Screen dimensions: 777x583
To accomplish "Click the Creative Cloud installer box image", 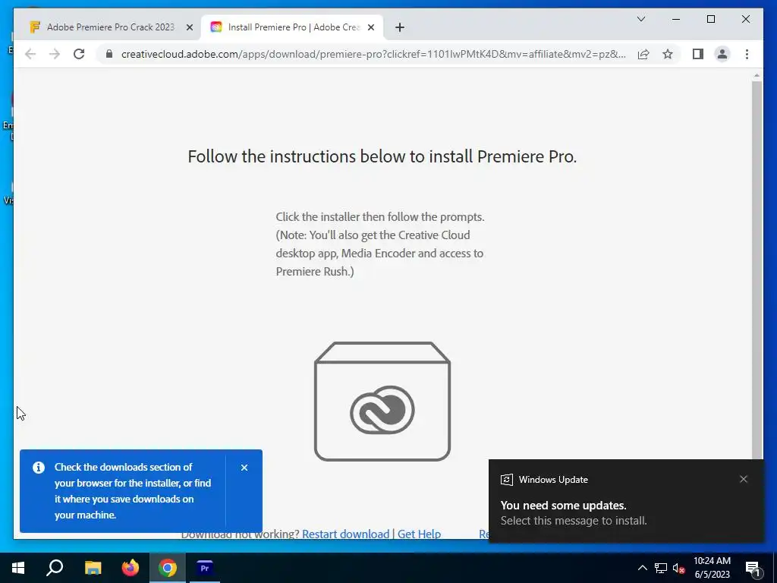I will [382, 402].
